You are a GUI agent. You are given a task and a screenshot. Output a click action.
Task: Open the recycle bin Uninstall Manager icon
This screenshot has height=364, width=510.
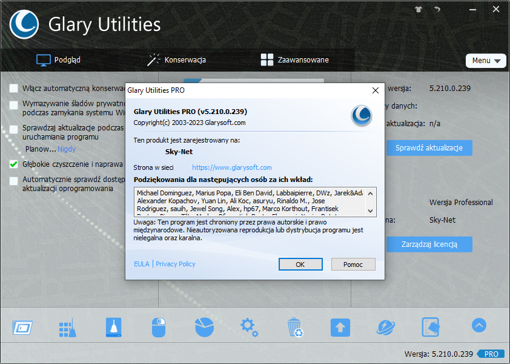pos(295,327)
